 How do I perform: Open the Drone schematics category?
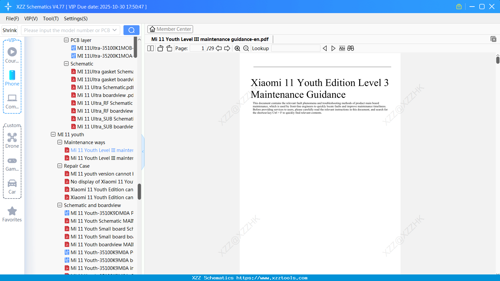[x=12, y=141]
